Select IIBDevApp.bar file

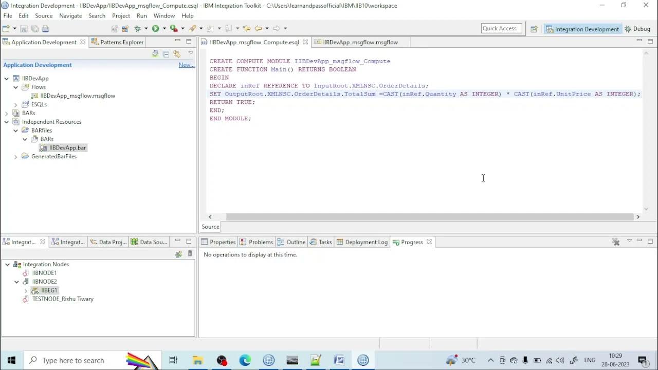pyautogui.click(x=63, y=148)
